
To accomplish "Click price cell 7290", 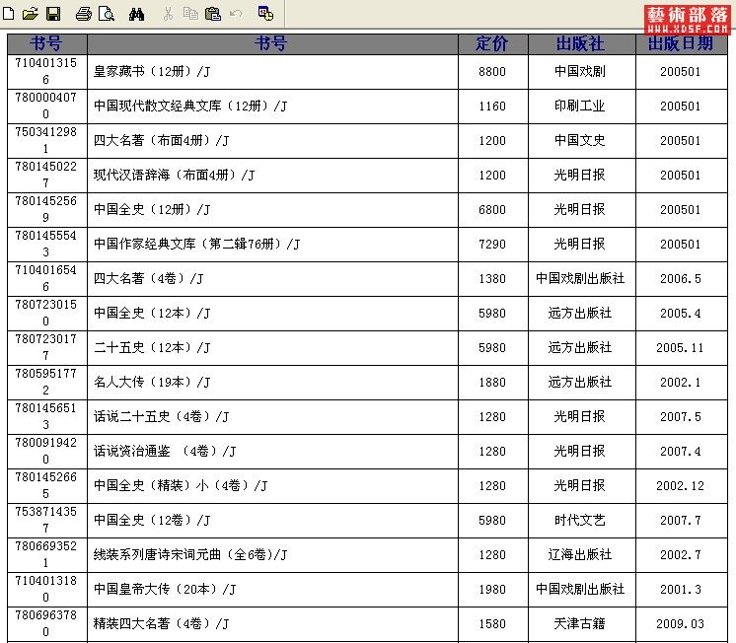I will click(493, 245).
